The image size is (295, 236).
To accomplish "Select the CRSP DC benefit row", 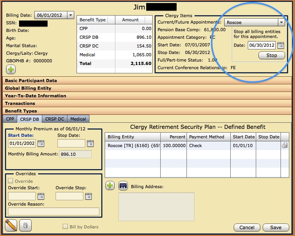I will (x=115, y=46).
